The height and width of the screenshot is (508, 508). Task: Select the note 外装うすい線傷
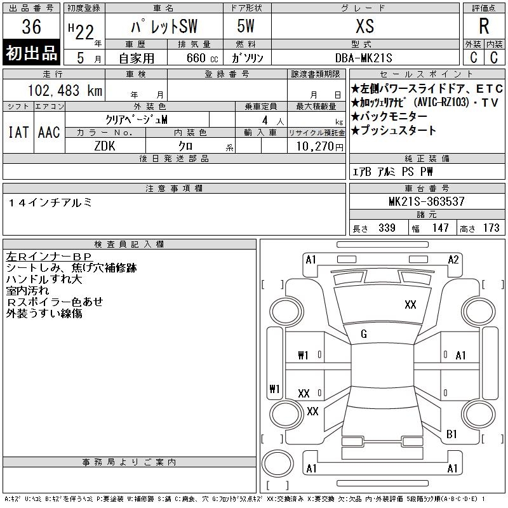click(x=44, y=313)
